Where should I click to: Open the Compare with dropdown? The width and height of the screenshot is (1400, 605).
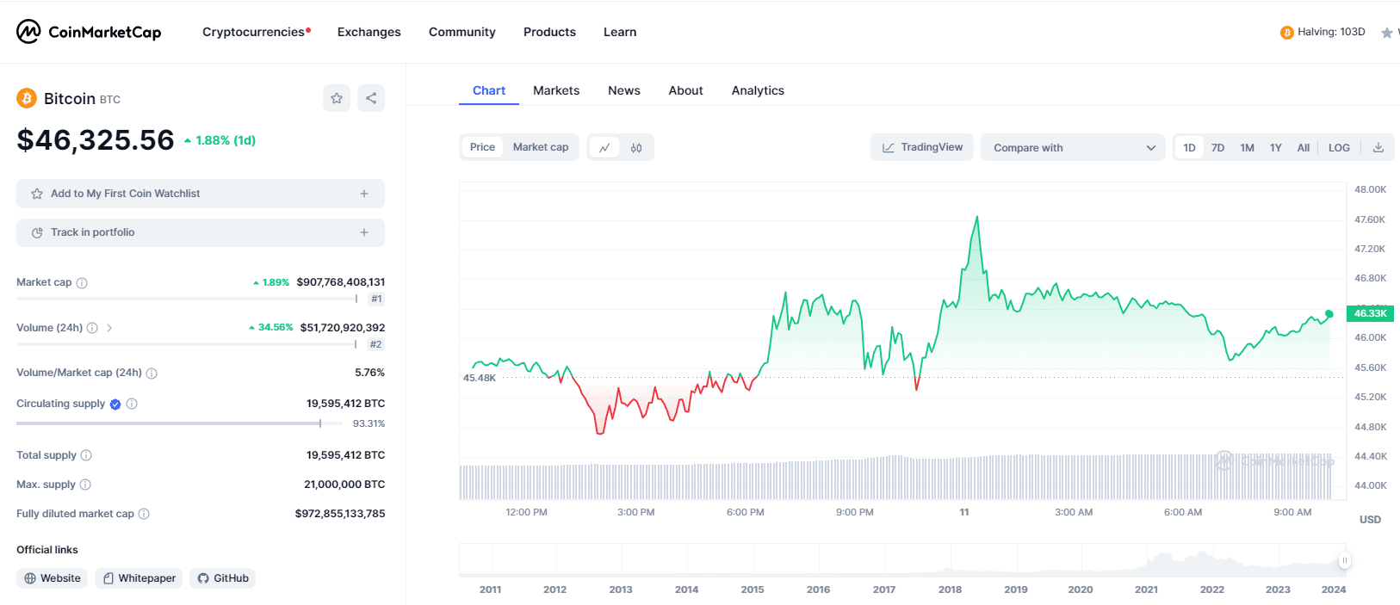[x=1072, y=148]
